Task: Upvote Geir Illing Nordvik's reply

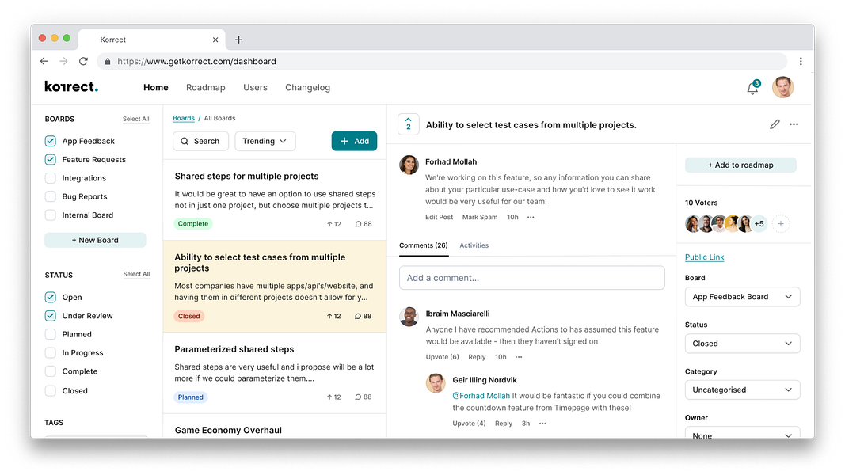Action: click(469, 424)
